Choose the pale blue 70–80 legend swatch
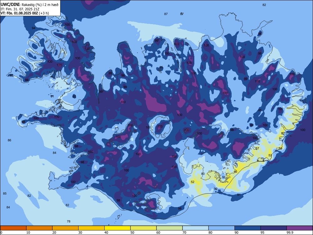The image size is (313, 235). pyautogui.click(x=195, y=228)
